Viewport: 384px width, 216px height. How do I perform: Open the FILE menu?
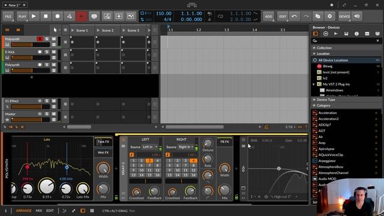pyautogui.click(x=8, y=16)
